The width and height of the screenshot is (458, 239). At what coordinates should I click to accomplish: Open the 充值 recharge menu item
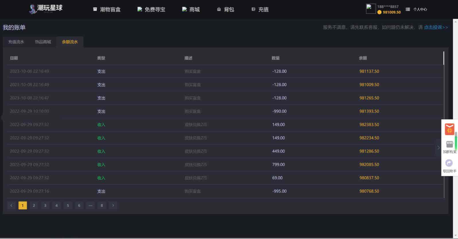pos(260,9)
